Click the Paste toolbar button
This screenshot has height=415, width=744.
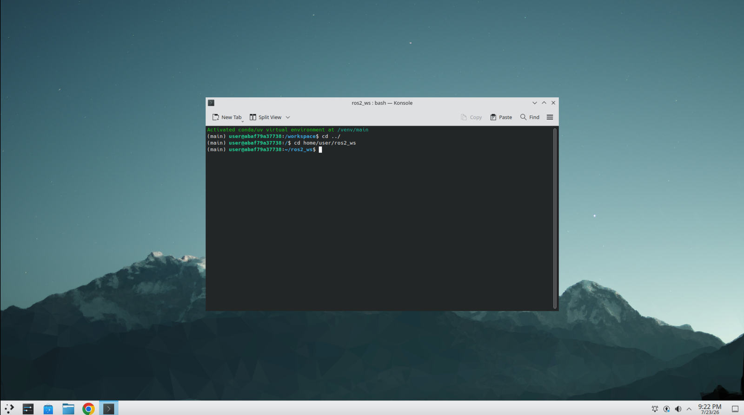coord(501,117)
